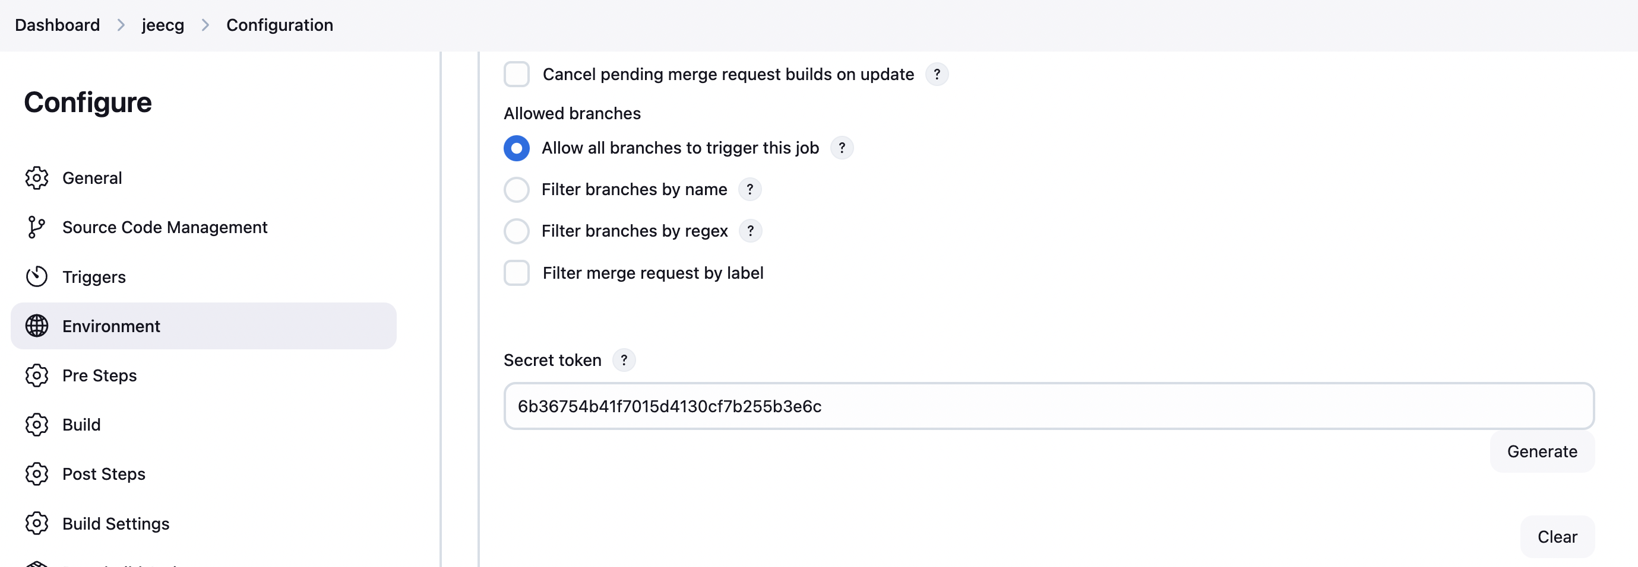Click the Pre Steps gear icon
Image resolution: width=1638 pixels, height=567 pixels.
[x=37, y=375]
